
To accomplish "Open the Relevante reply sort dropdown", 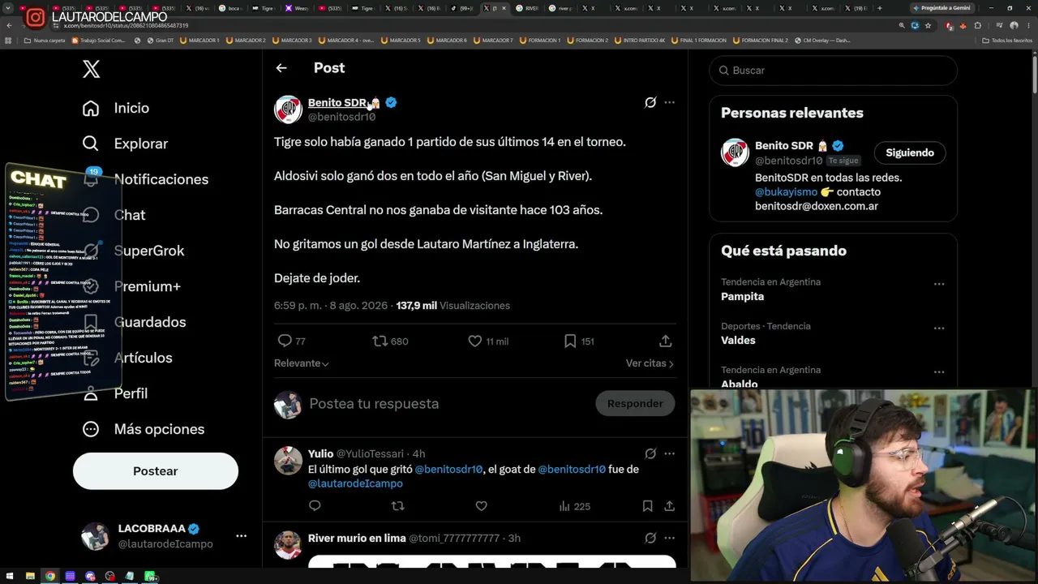I will [x=302, y=363].
